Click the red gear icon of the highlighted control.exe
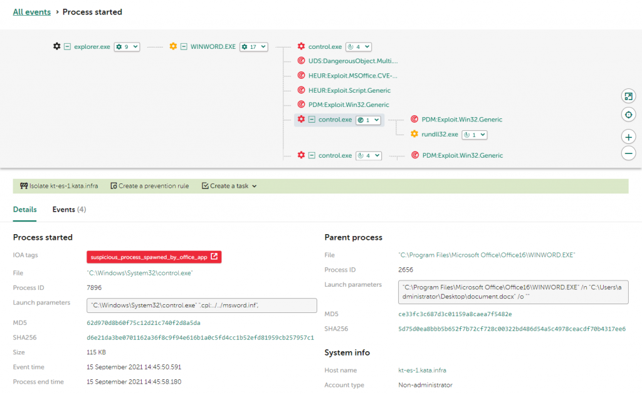Image resolution: width=642 pixels, height=395 pixels. coord(302,119)
